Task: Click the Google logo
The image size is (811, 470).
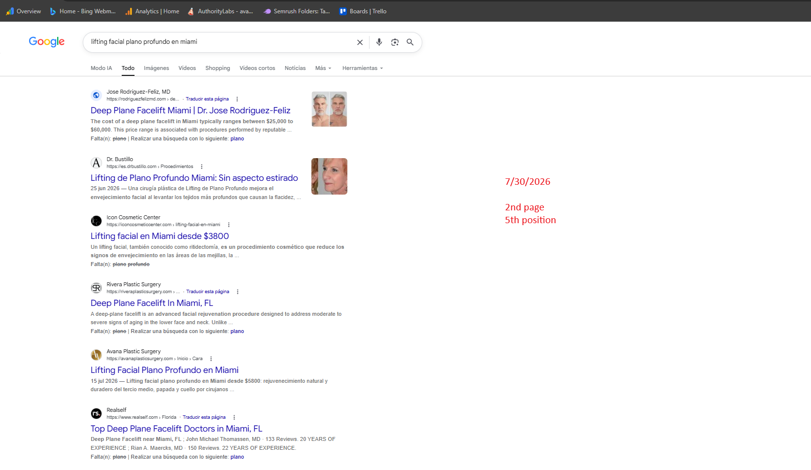Action: (47, 42)
